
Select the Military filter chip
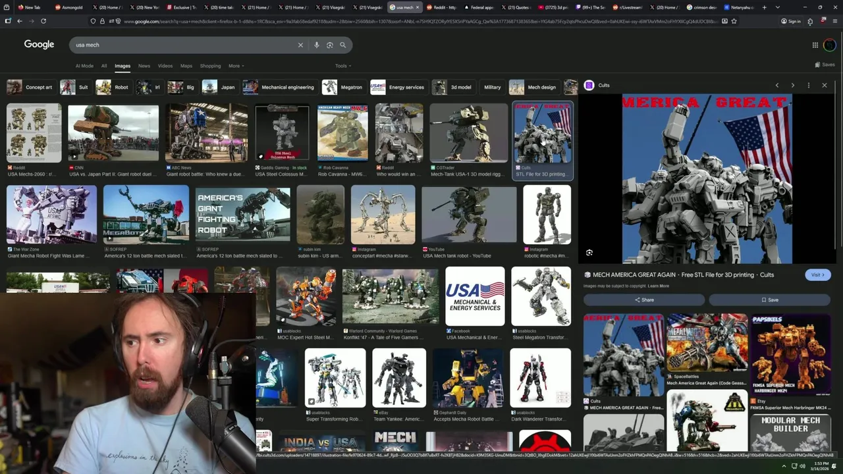click(x=492, y=87)
